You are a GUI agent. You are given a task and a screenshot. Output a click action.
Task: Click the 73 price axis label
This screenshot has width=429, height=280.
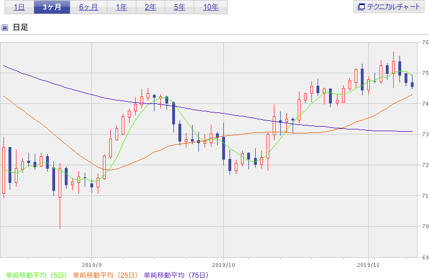[x=425, y=134]
